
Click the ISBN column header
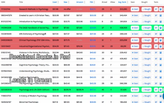(x=3, y=2)
